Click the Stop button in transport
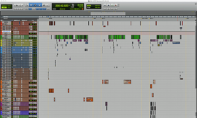Image resolution: width=197 pixels, height=118 pixels. (x=109, y=5)
